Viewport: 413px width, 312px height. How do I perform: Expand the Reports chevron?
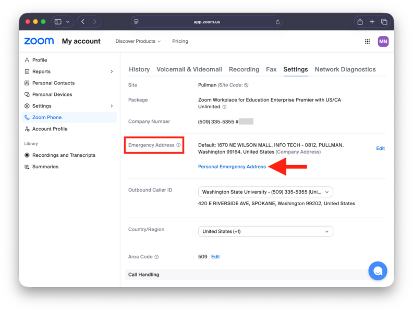pos(112,71)
